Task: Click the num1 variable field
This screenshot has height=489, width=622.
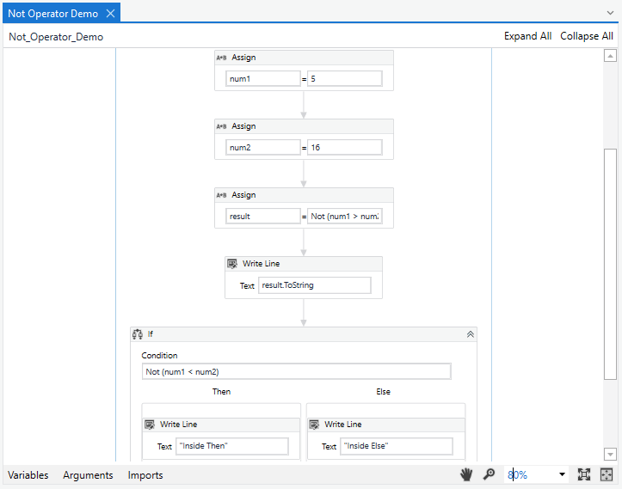Action: point(263,78)
